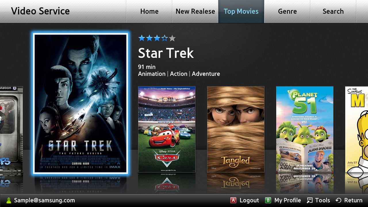Pick the Simpsons Movie poster
The height and width of the screenshot is (207, 368).
point(356,129)
